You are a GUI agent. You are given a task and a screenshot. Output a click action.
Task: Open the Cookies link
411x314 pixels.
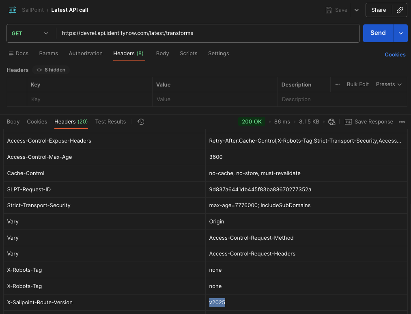395,55
